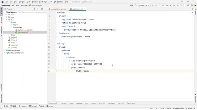Image resolution: width=197 pixels, height=110 pixels.
Task: Toggle the Project tool window stripe button
Action: 1,11
